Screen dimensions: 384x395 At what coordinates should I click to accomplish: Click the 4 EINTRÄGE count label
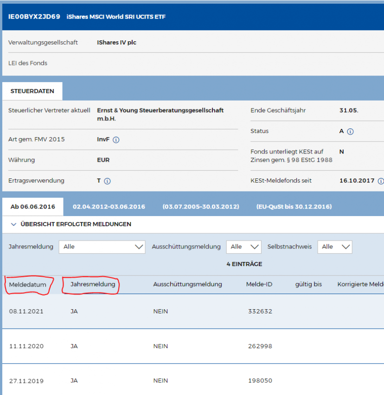pyautogui.click(x=244, y=264)
